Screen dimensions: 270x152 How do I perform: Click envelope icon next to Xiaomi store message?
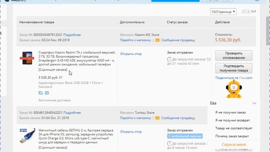coord(157,40)
